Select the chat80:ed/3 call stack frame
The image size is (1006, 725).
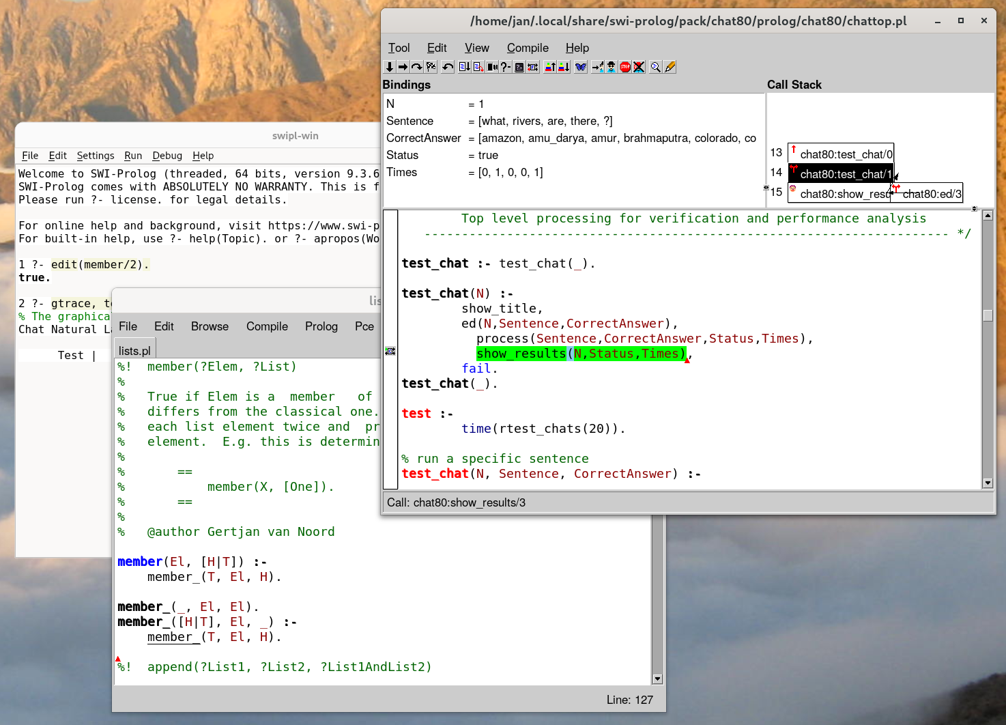[931, 194]
